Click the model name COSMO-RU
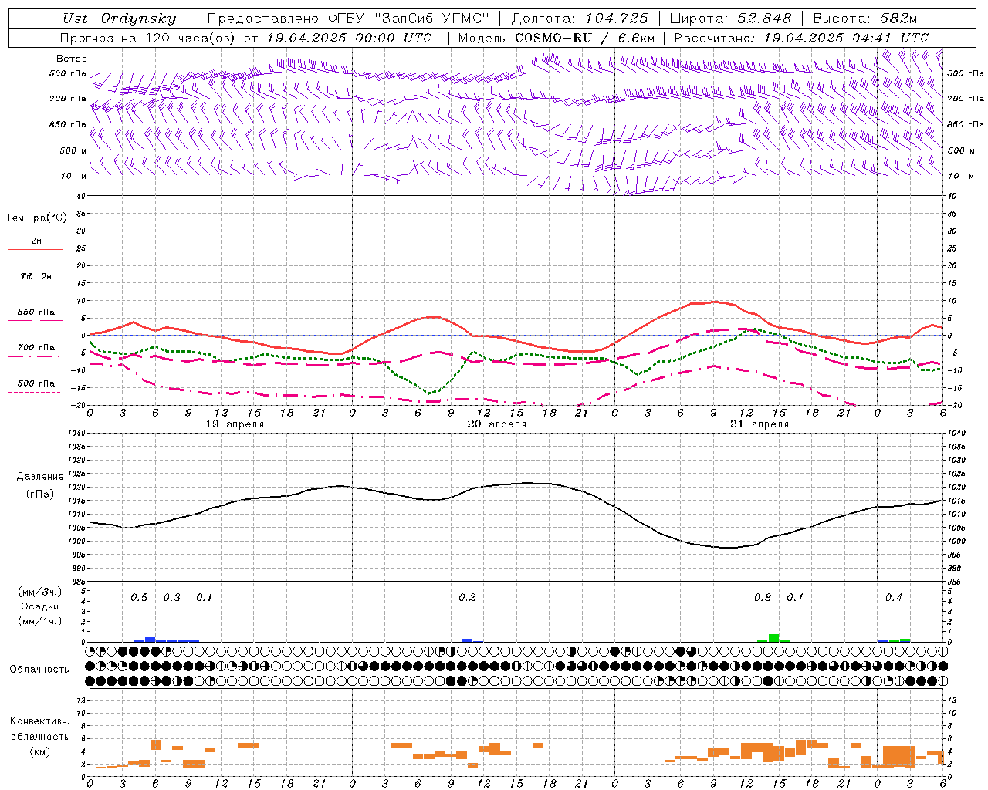988x790 pixels. tap(553, 38)
